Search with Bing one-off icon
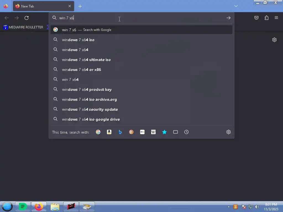283x212 pixels. pos(120,132)
